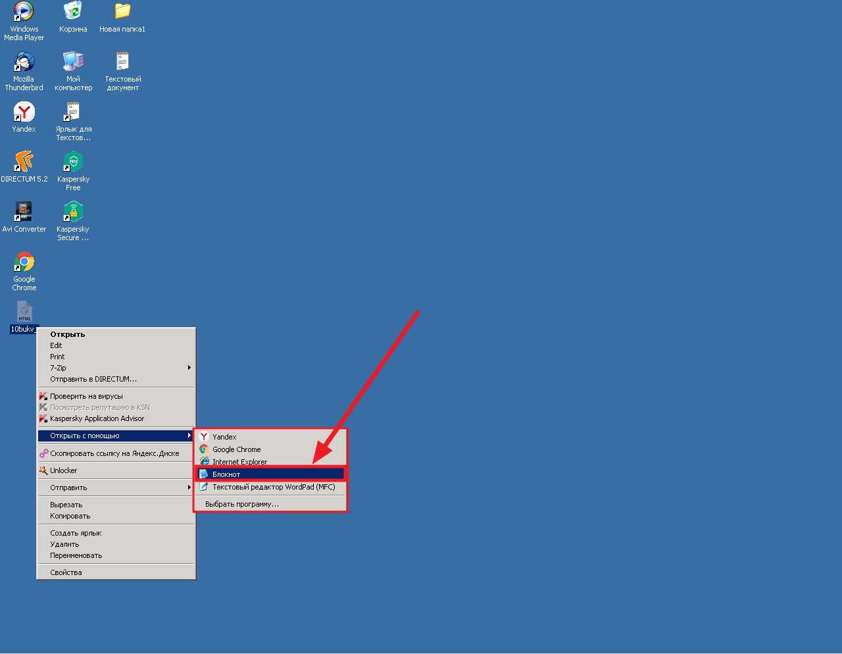Open Google Chrome desktop icon
Viewport: 842px width, 654px height.
tap(24, 263)
